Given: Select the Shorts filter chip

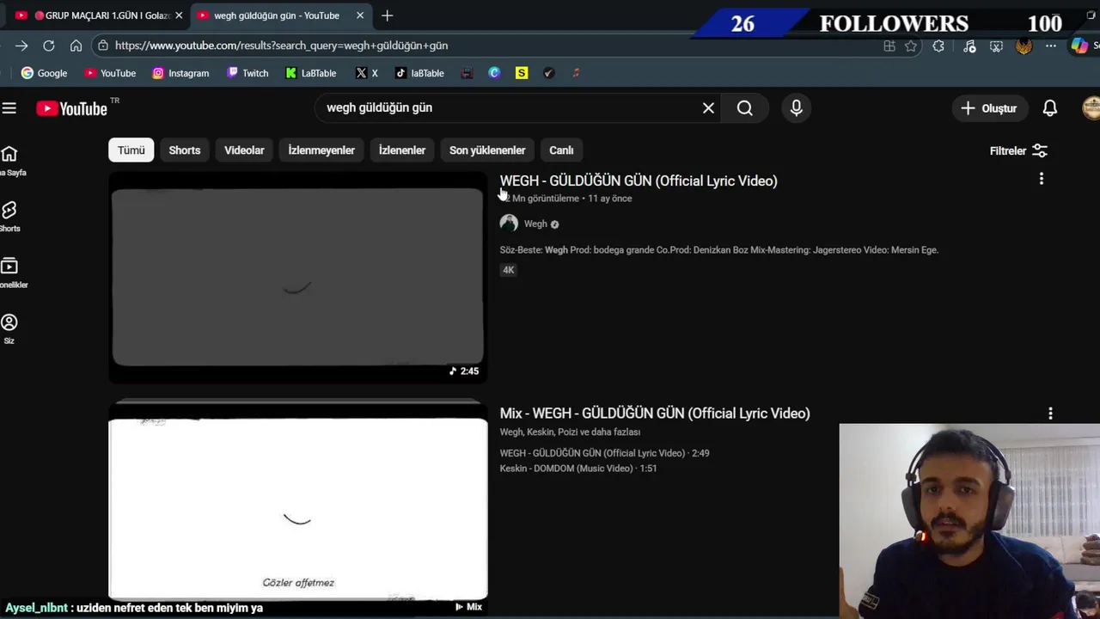Looking at the screenshot, I should coord(185,150).
